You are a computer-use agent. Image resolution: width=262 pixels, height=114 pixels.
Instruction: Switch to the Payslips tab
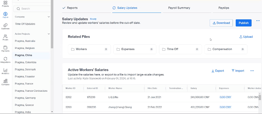click(x=224, y=8)
